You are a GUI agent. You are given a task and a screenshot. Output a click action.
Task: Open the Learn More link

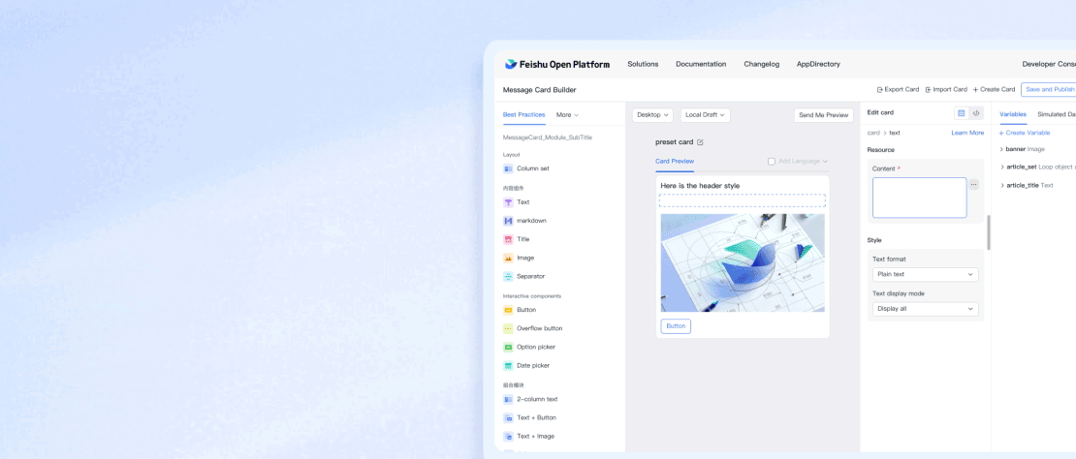pos(966,133)
